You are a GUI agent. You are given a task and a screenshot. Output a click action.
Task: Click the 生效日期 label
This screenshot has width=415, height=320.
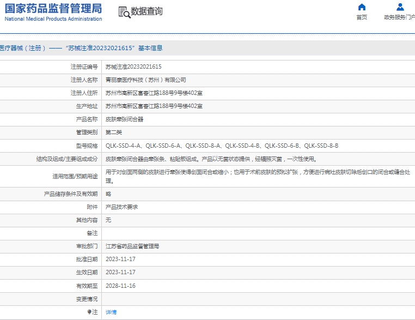click(x=87, y=272)
